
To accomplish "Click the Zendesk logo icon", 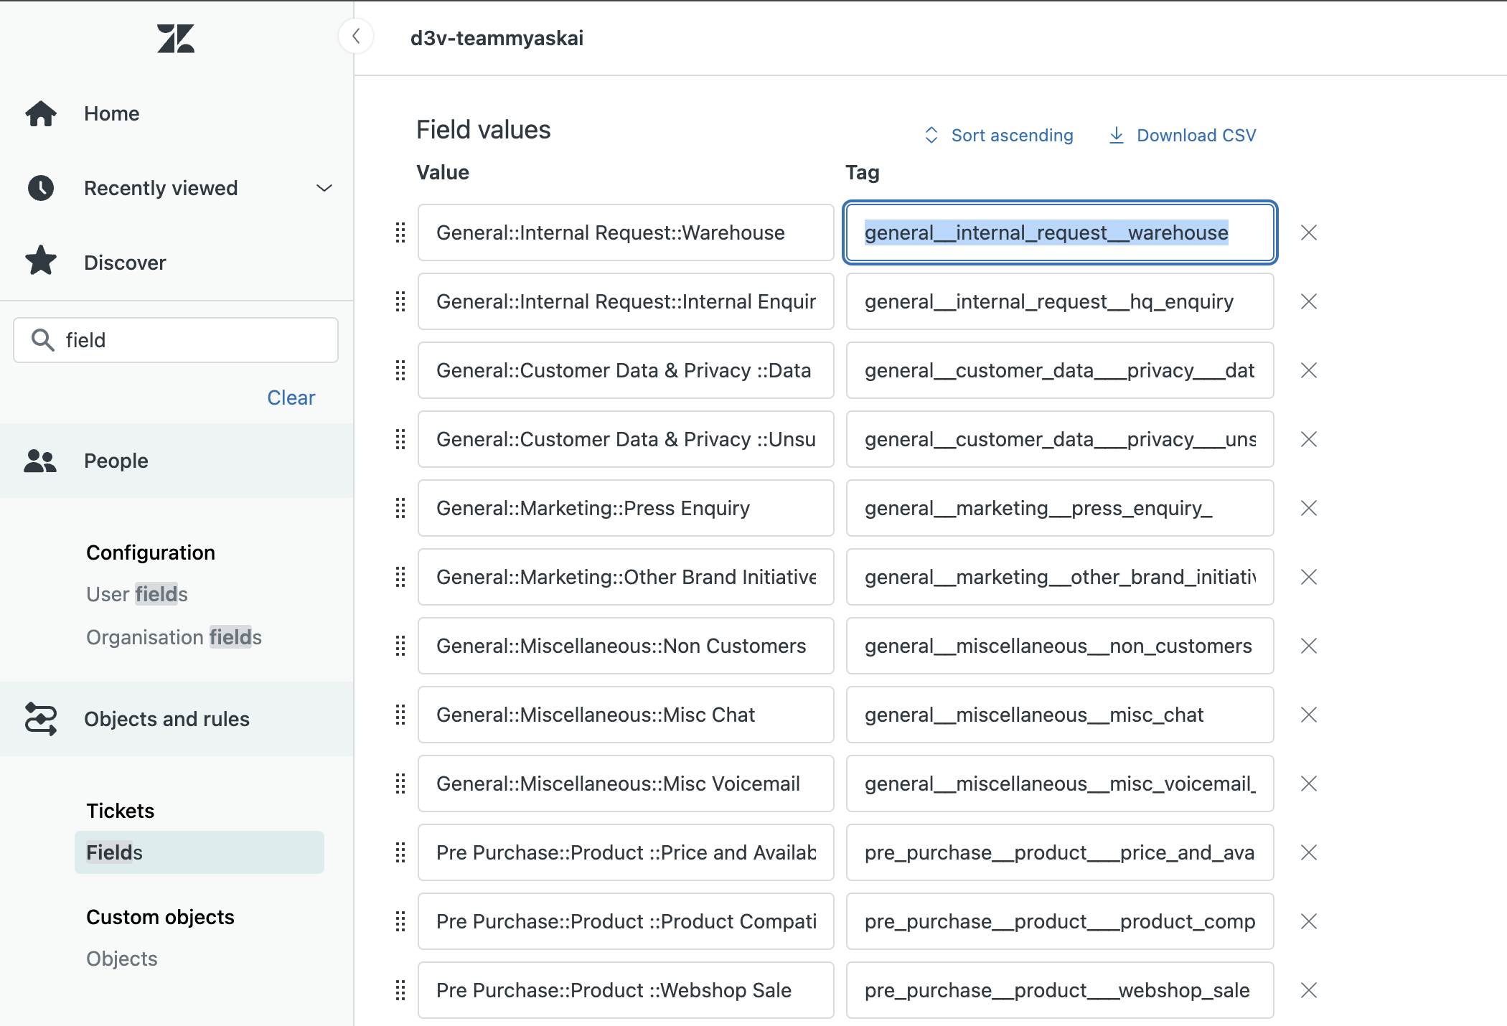I will tap(176, 39).
